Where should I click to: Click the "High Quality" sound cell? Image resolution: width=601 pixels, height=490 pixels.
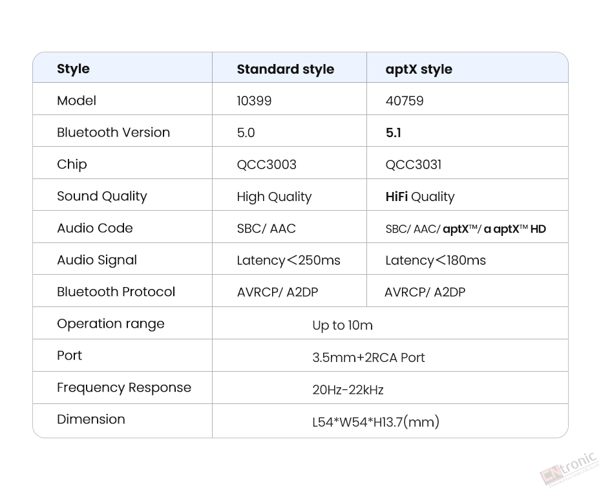pos(274,197)
